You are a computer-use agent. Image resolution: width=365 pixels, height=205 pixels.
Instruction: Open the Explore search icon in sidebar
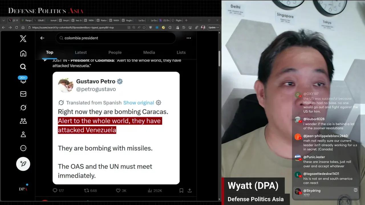pyautogui.click(x=23, y=67)
